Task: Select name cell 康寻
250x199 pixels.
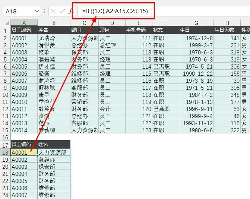Action: 54,95
